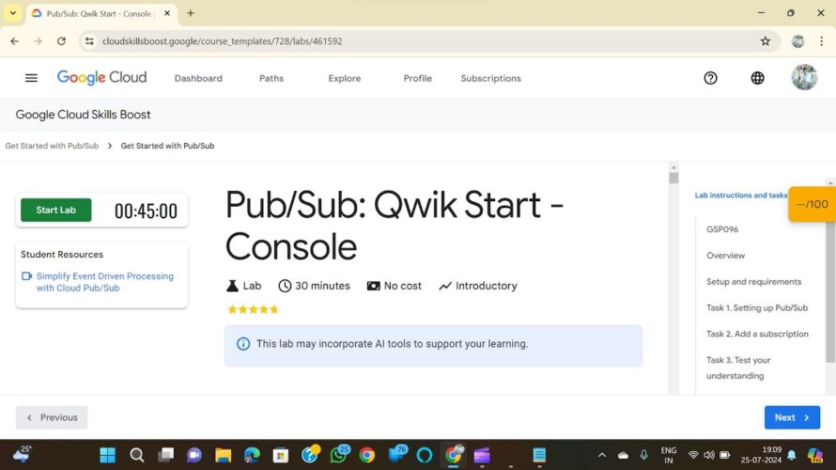Click the Introductory level label

pyautogui.click(x=478, y=286)
